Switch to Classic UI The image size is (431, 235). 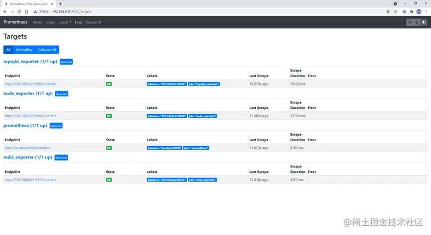pyautogui.click(x=93, y=22)
